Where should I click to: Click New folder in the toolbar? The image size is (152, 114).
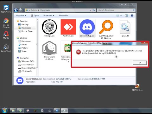point(64,16)
